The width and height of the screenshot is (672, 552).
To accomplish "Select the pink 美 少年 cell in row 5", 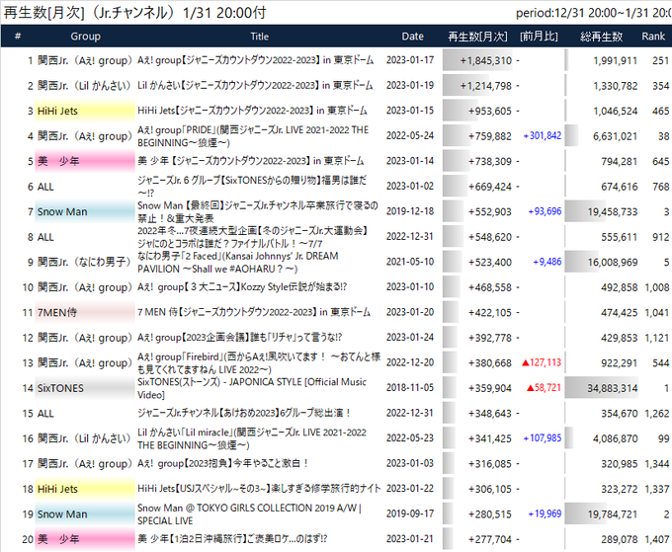I will point(85,161).
